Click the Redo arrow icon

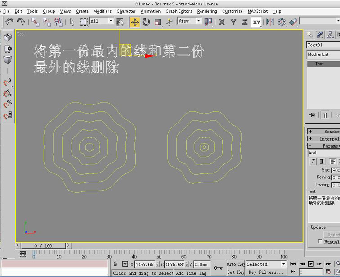[x=21, y=22]
